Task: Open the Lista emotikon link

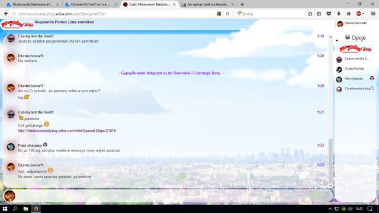Action: (82, 22)
